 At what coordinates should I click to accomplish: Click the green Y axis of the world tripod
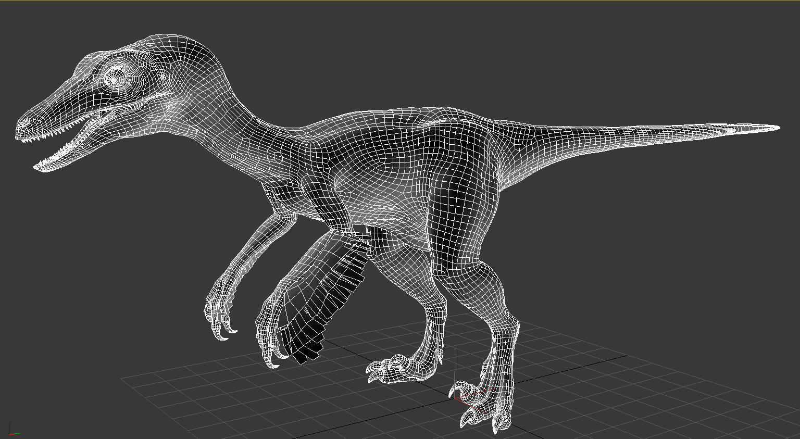pyautogui.click(x=17, y=434)
